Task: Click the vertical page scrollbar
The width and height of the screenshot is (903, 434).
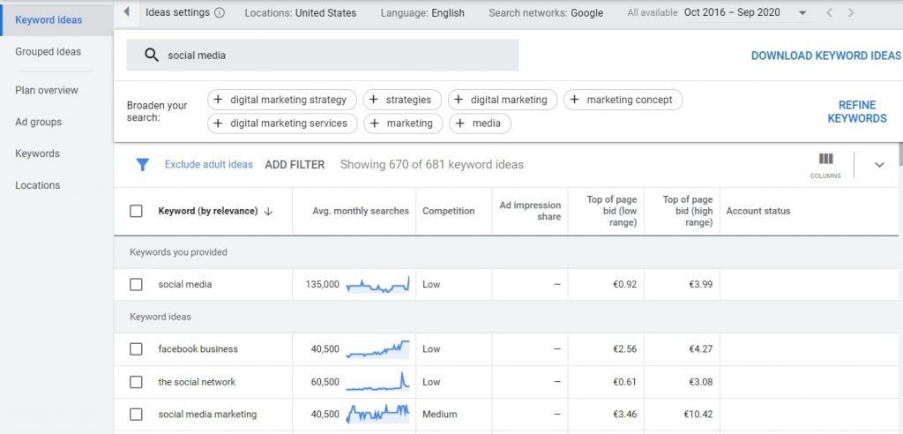Action: 900,154
